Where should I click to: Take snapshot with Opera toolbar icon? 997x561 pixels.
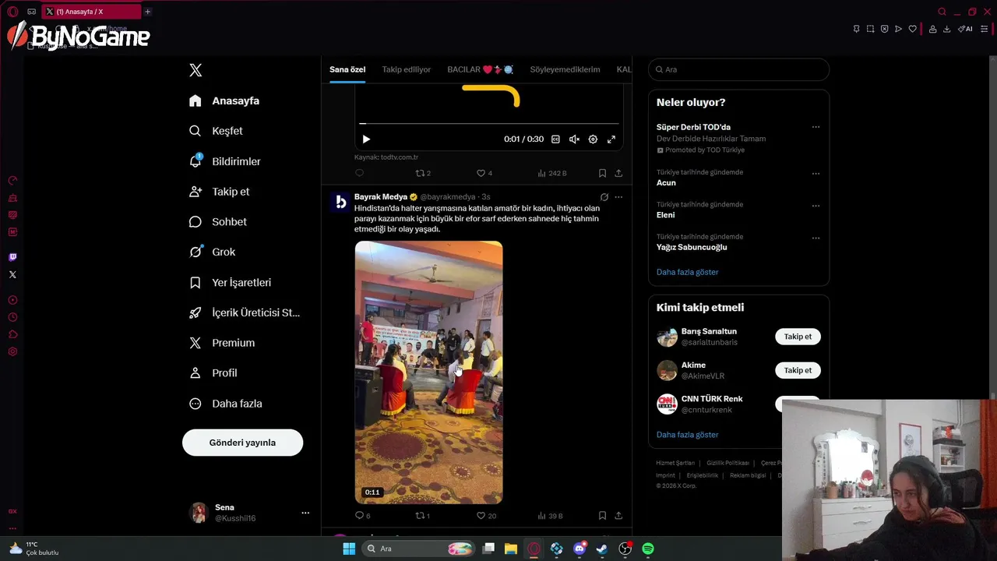point(870,29)
